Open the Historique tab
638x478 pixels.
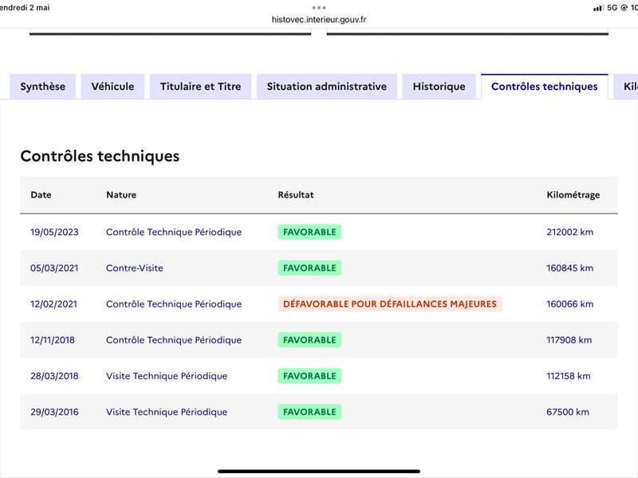(439, 87)
